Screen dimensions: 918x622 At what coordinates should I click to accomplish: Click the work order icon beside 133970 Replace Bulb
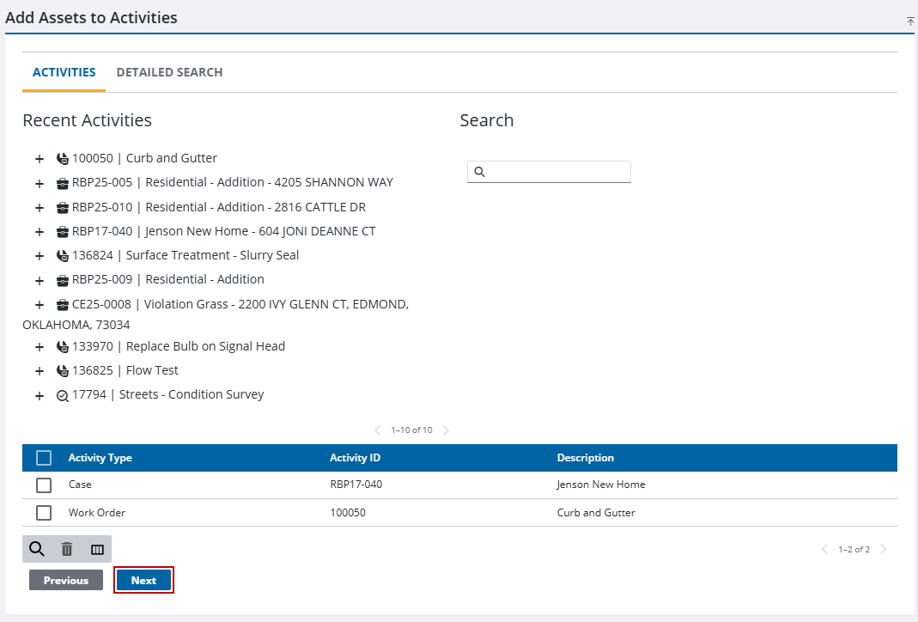pos(62,347)
